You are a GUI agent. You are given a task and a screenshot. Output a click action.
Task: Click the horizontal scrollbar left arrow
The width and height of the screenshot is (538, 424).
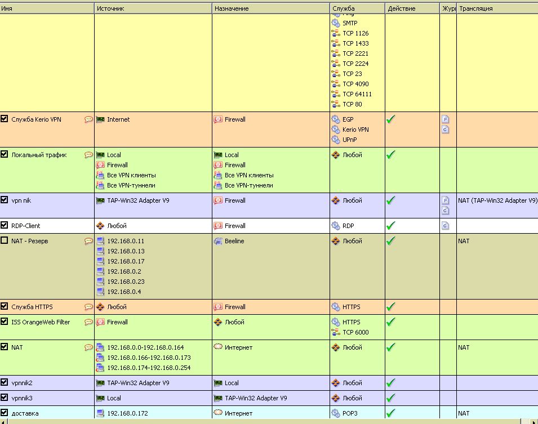pos(3,422)
